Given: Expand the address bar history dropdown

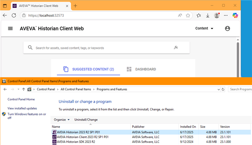Looking at the screenshot, I should 219,89.
